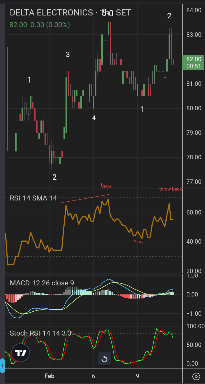The width and height of the screenshot is (205, 384).
Task: Open chart settings hexagon icon
Action: 196,376
